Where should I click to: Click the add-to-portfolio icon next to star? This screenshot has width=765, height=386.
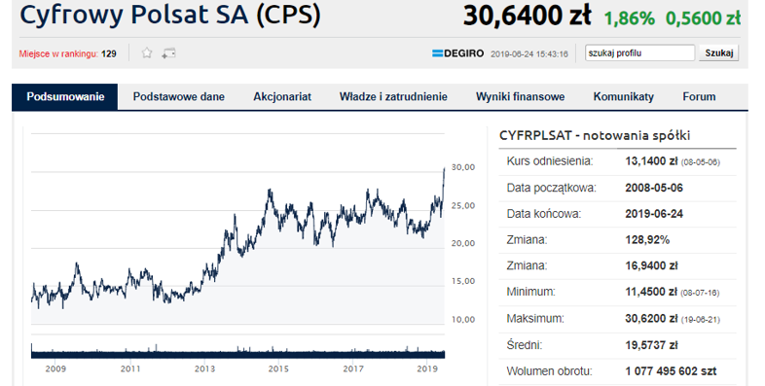[168, 53]
